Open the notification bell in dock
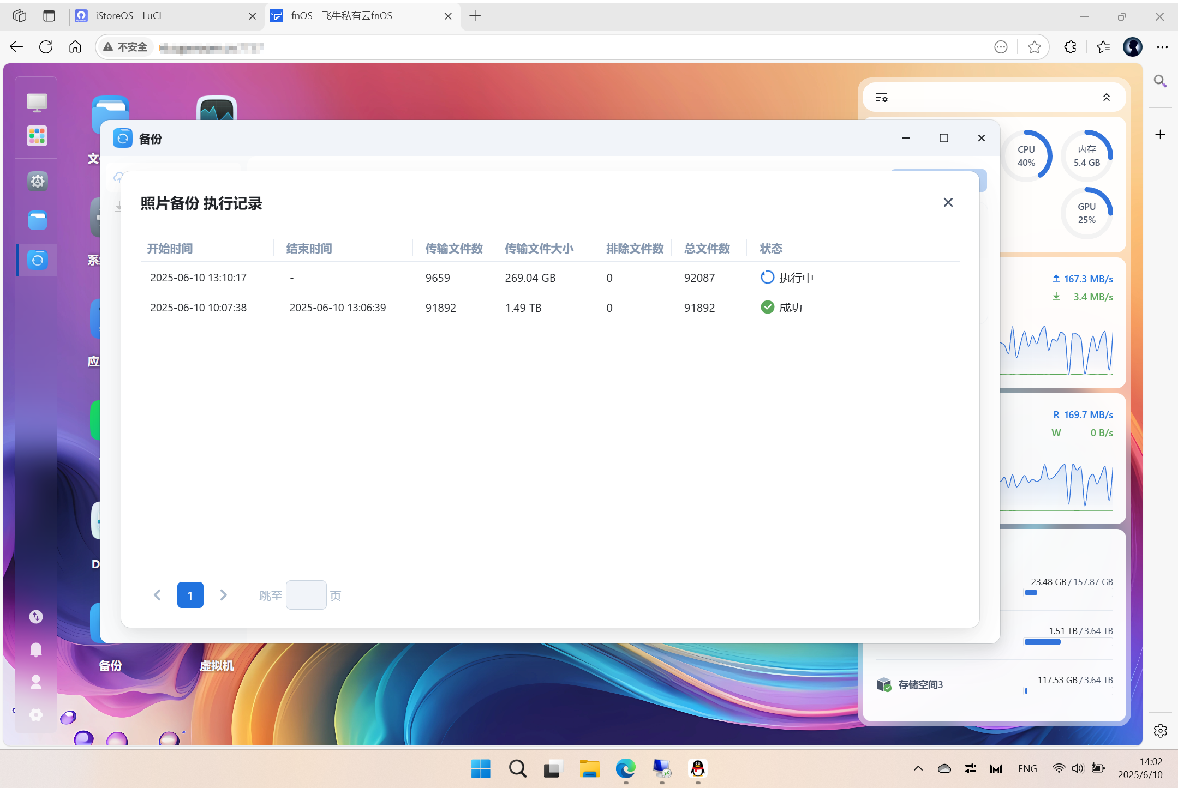The image size is (1178, 788). [x=36, y=649]
